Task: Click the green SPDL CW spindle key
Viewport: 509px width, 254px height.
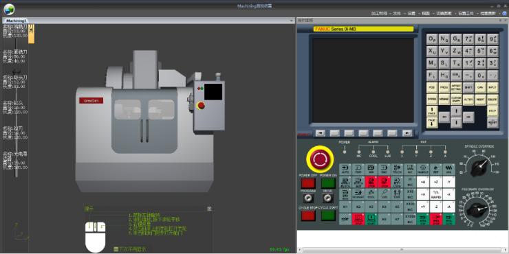Action: pos(422,220)
